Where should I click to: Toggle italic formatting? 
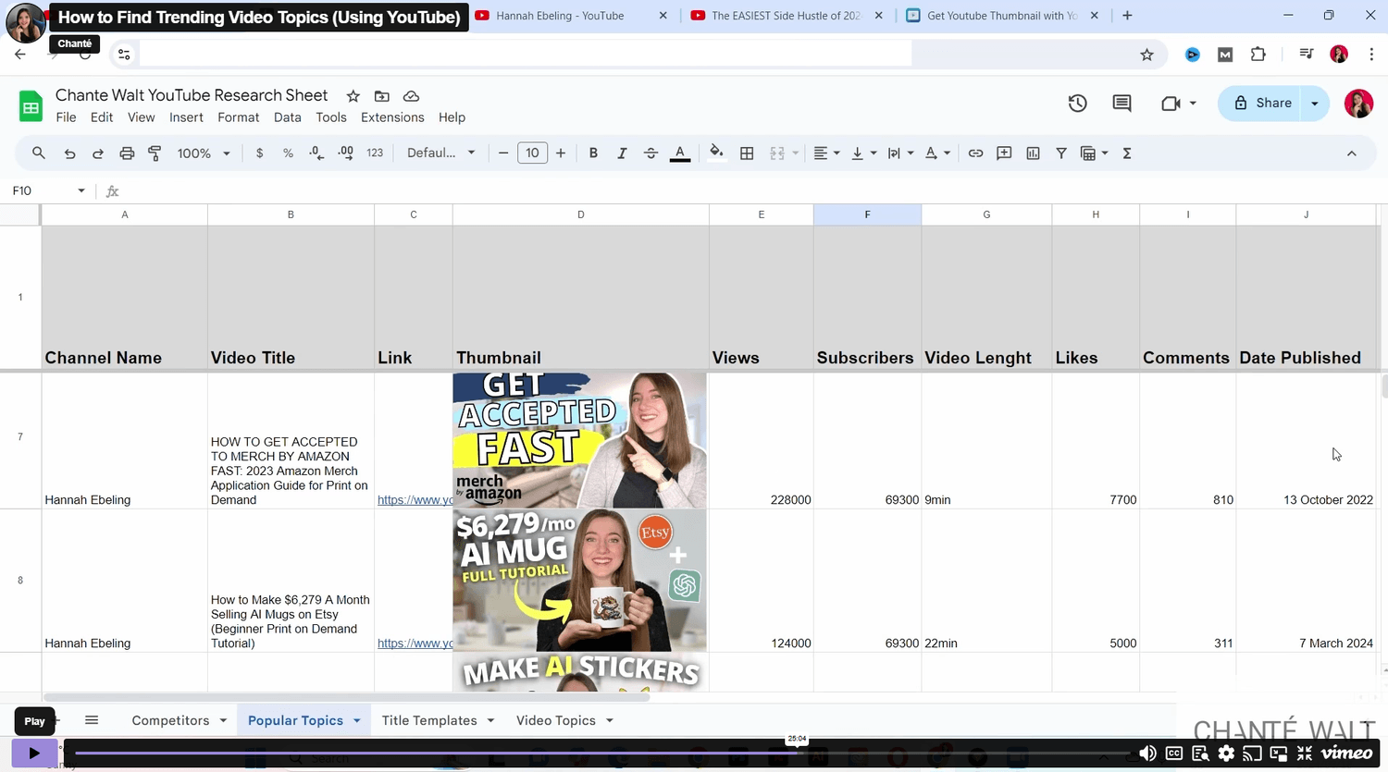(x=622, y=153)
